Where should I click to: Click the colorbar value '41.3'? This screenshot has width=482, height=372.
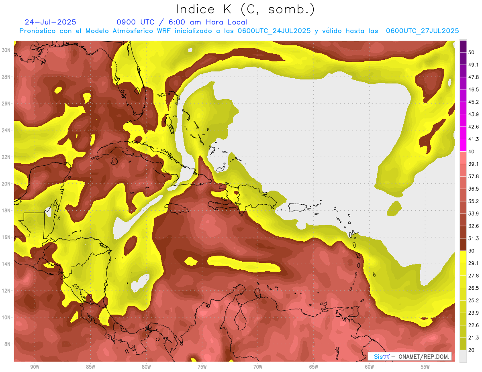click(x=474, y=139)
